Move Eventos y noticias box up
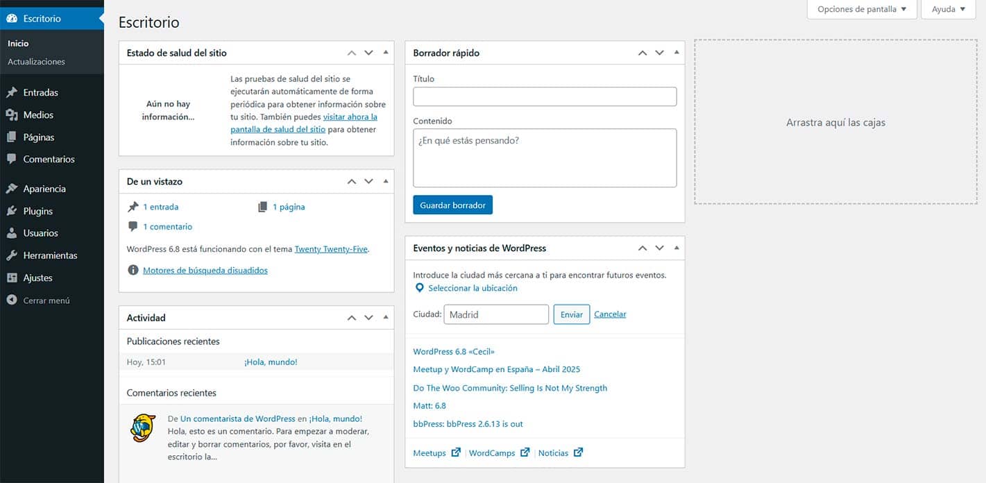This screenshot has width=986, height=483. [643, 248]
